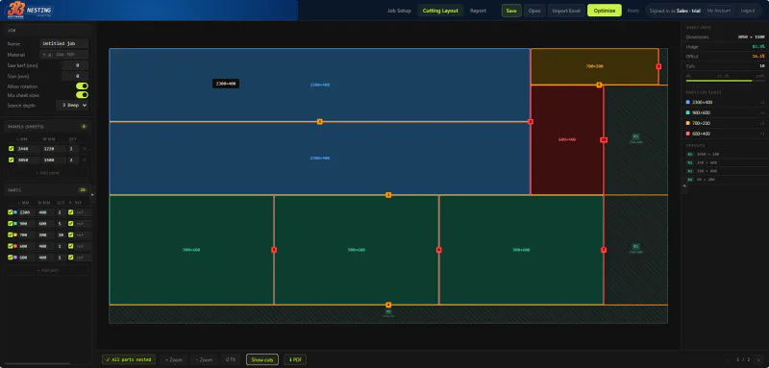The width and height of the screenshot is (769, 368).
Task: Click the job Name input field
Action: tap(63, 43)
